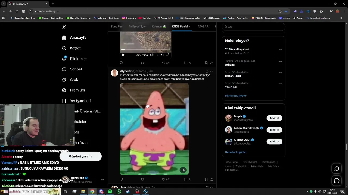Open options for Yasin Kol trend
Image resolution: width=348 pixels, height=195 pixels.
pos(281,84)
